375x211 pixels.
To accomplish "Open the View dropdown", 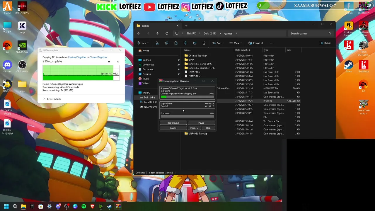I will point(235,43).
